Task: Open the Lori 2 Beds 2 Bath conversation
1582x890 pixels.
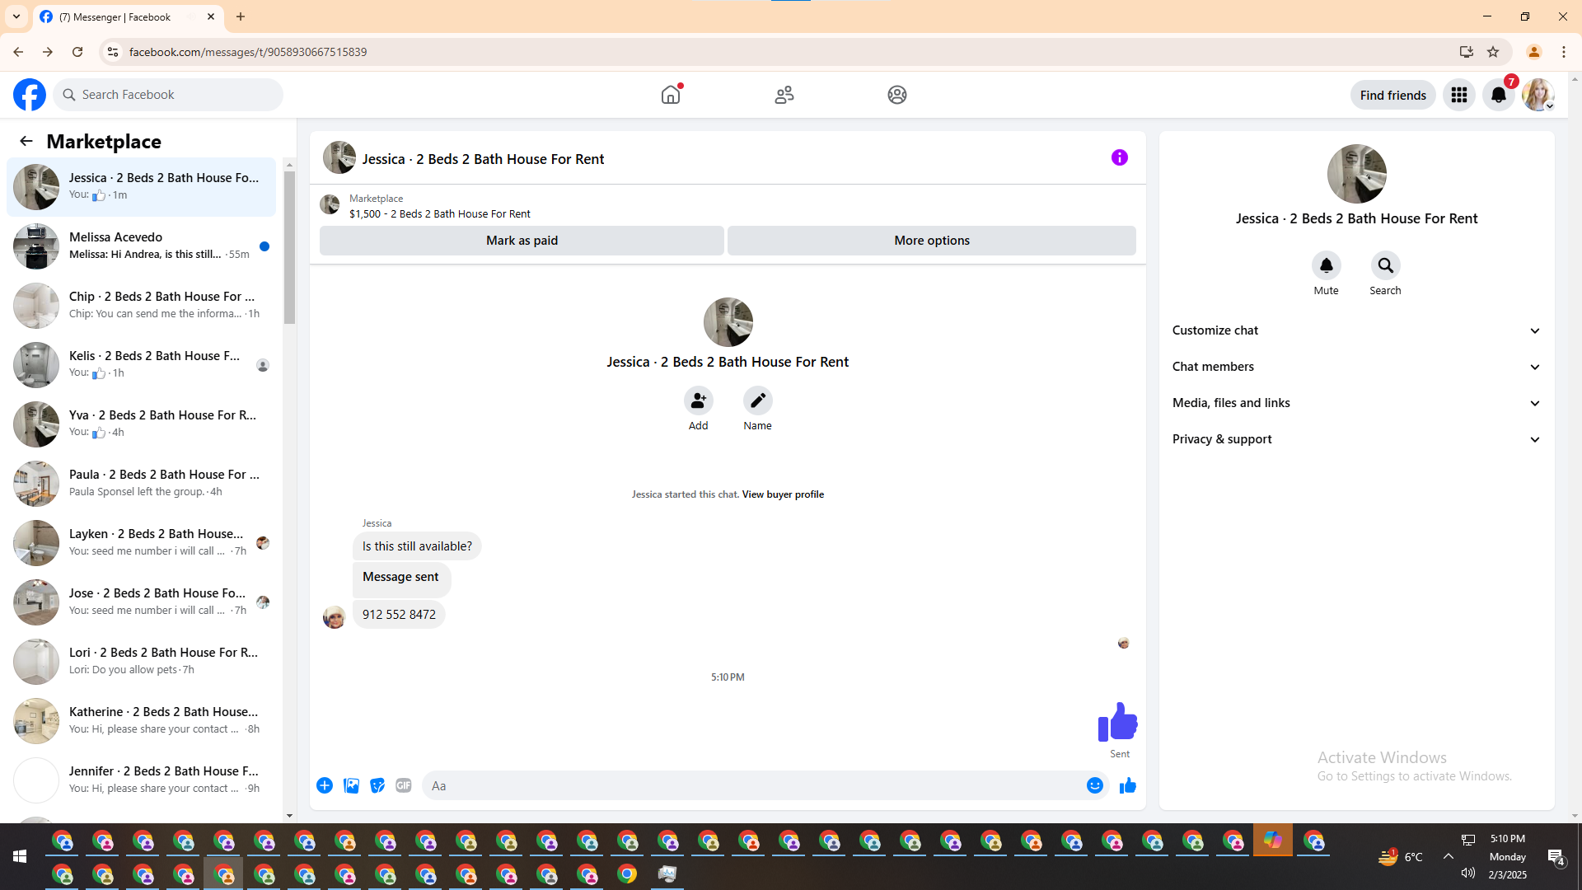Action: click(x=142, y=661)
